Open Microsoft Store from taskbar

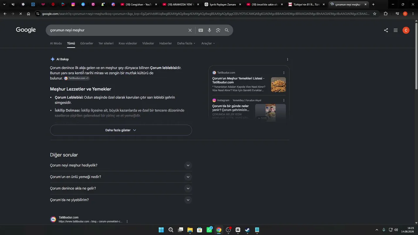(x=200, y=230)
